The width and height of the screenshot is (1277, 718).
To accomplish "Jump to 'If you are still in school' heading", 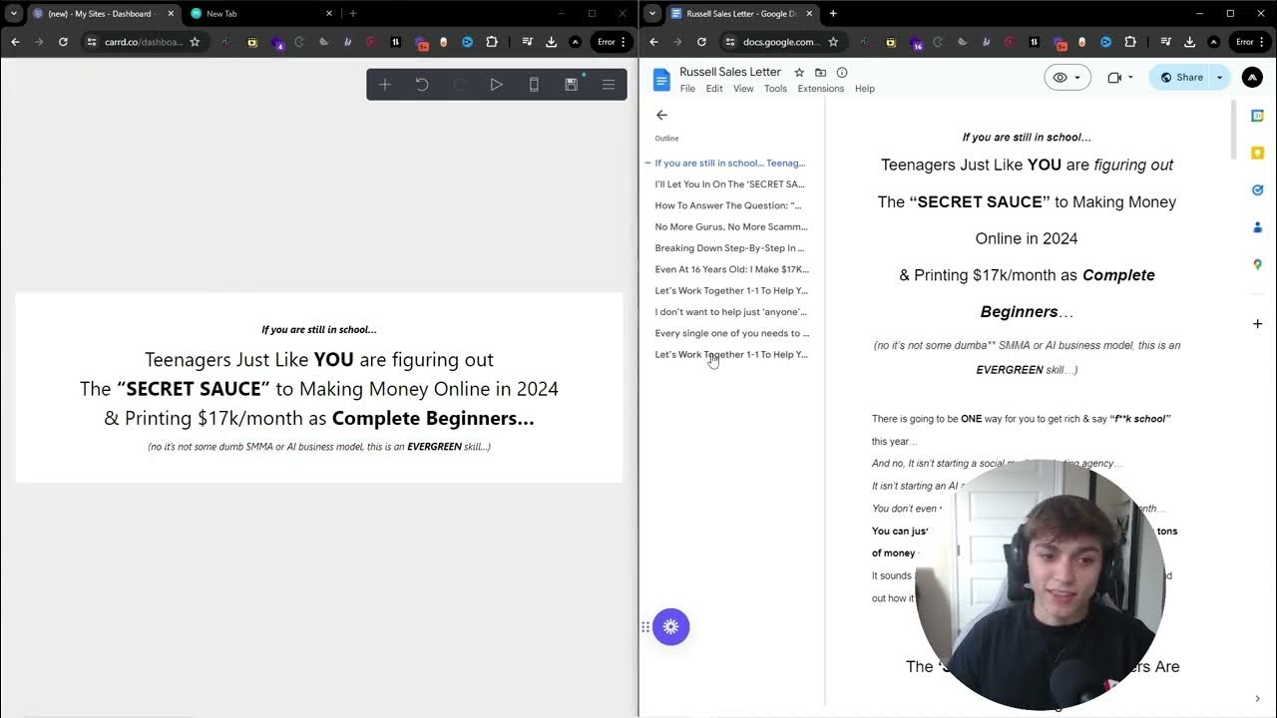I will point(730,163).
